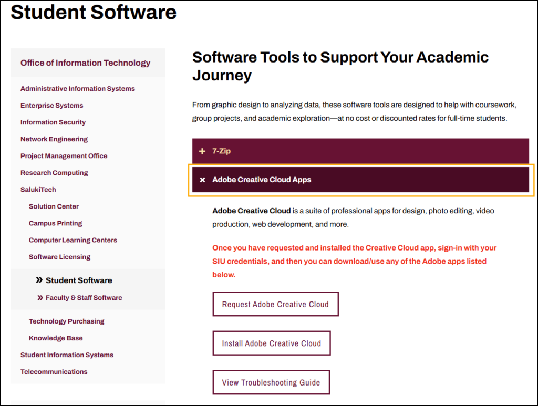Go to Administrative Information Systems
538x406 pixels.
(78, 89)
